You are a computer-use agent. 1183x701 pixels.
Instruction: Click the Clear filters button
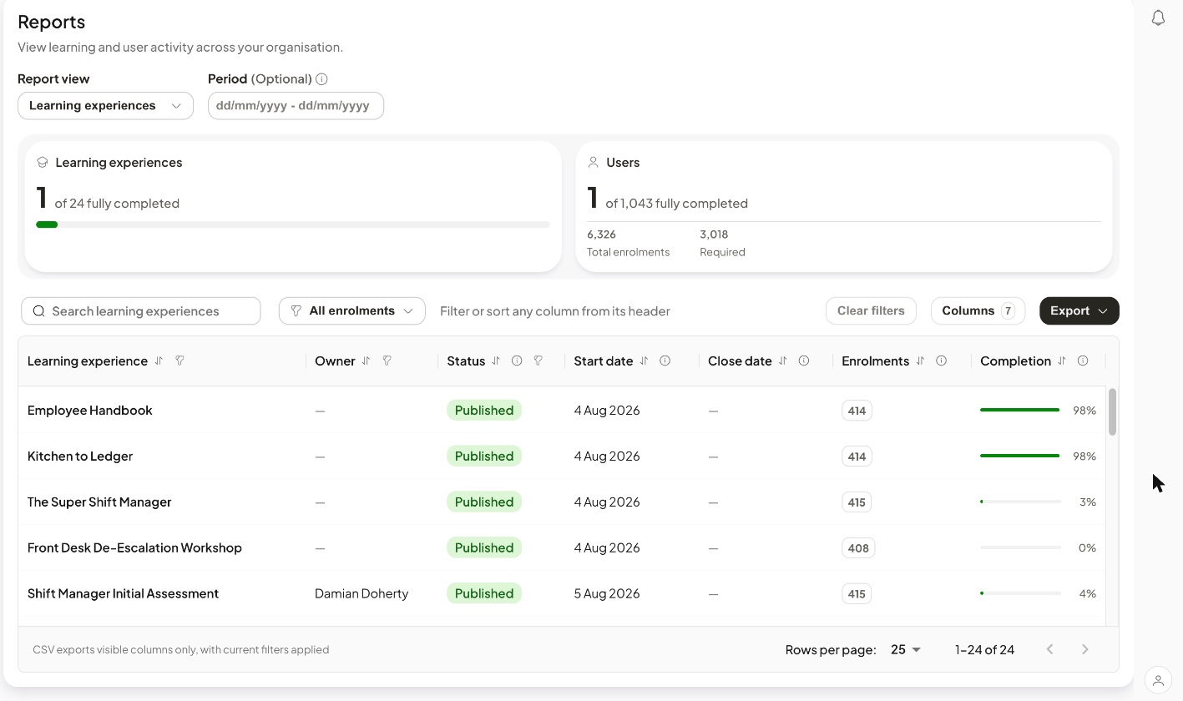871,311
